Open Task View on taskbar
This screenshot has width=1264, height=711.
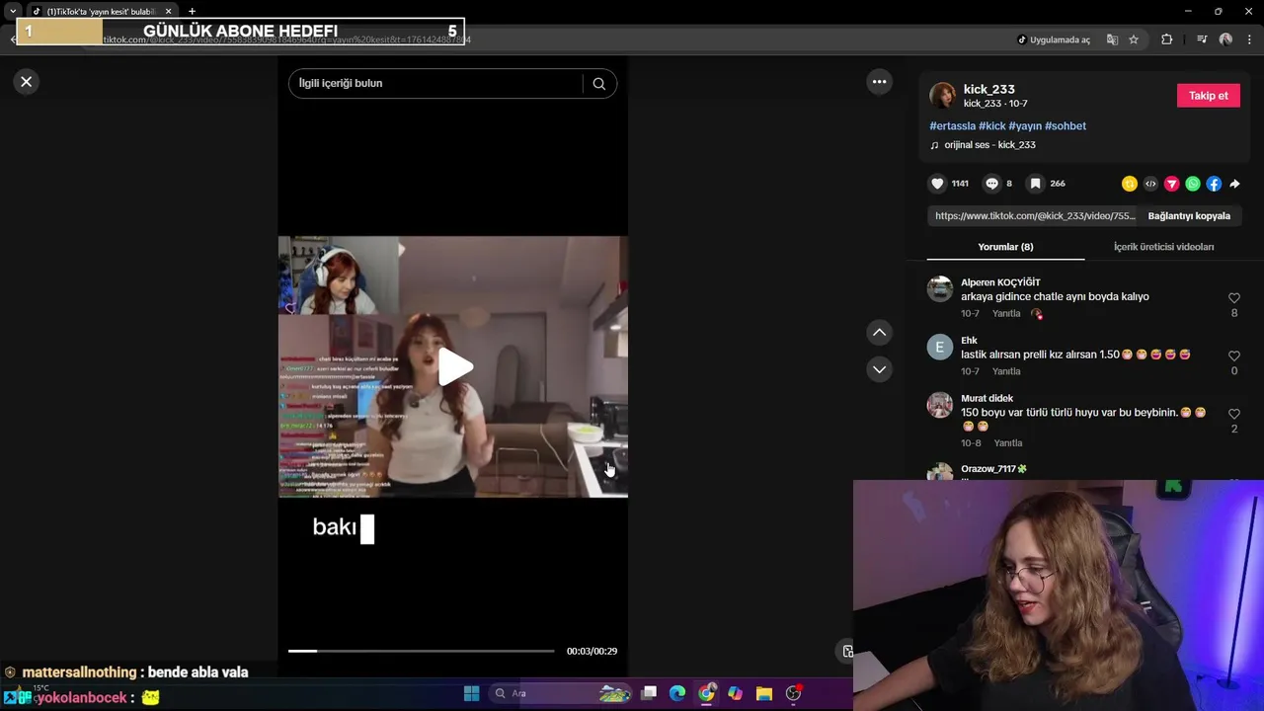(x=649, y=693)
